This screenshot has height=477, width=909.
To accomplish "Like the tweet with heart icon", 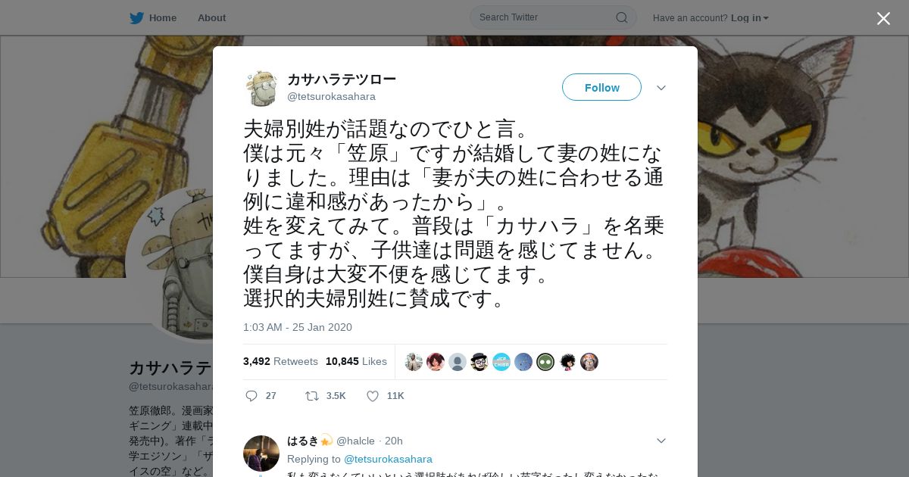I will point(373,396).
